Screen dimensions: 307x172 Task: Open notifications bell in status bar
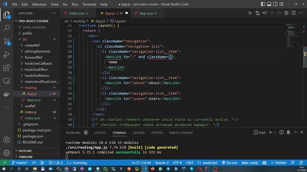coord(301,162)
